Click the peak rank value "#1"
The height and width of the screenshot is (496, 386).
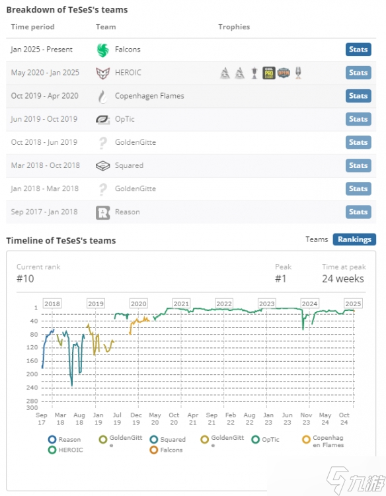(x=281, y=278)
